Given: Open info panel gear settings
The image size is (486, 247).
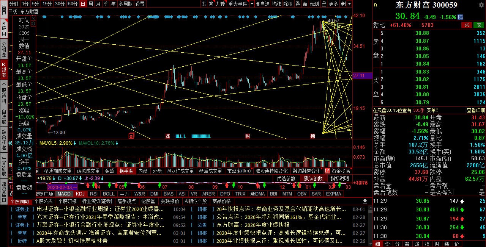Looking at the screenshot, I should (x=33, y=23).
